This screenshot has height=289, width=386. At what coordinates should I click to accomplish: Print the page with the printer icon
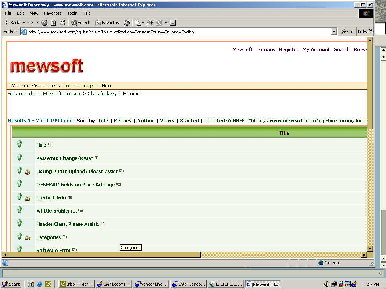pos(149,23)
